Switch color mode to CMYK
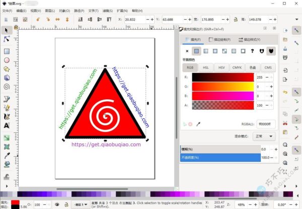This screenshot has height=209, width=302. [x=237, y=67]
